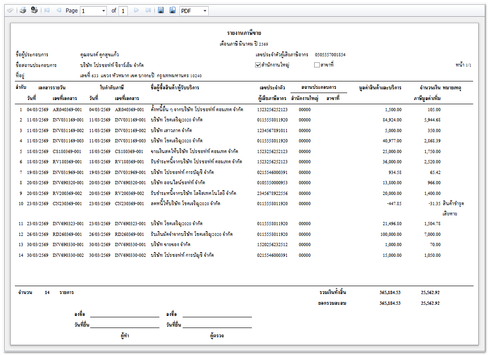Click tax ID number 0505557001854
The height and width of the screenshot is (355, 488).
tap(330, 55)
